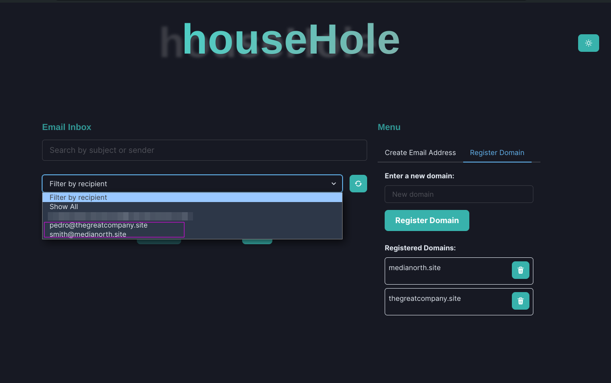Screen dimensions: 611x383
Task: Switch to the Create Email Address tab
Action: pos(420,152)
